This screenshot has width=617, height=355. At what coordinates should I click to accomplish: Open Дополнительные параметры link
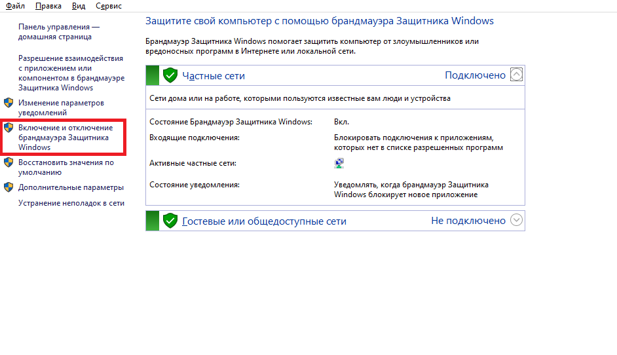point(71,187)
